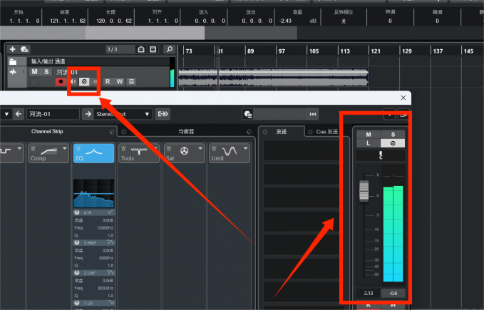The width and height of the screenshot is (484, 310).
Task: Toggle track freeze icon next to e button
Action: 95,82
